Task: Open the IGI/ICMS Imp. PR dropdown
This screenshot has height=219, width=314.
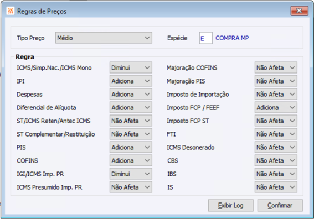Action: tap(131, 174)
